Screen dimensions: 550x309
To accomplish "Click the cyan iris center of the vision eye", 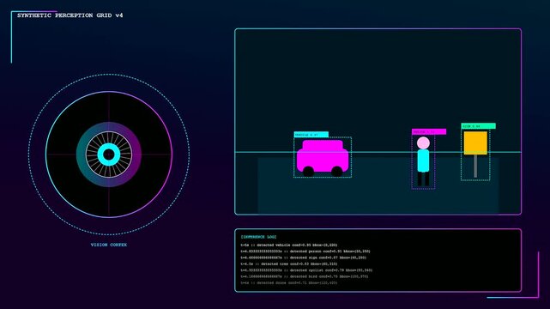I will 109,154.
